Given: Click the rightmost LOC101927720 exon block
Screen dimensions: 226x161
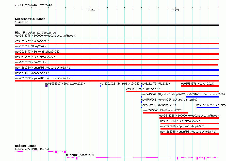Looking at the screenshot, I should point(65,152).
